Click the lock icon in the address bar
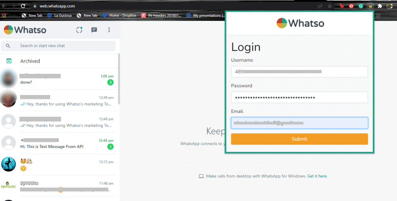Screen dimensions: 397x201 (35, 6)
